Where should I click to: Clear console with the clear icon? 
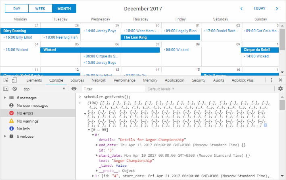tap(15, 89)
